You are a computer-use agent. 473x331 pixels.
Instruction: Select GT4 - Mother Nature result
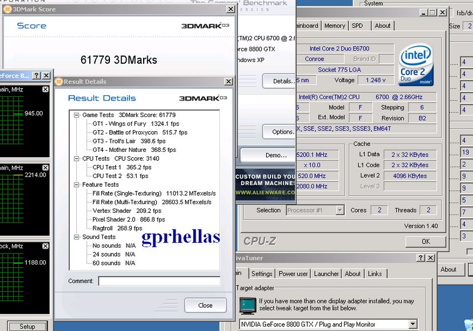[134, 150]
